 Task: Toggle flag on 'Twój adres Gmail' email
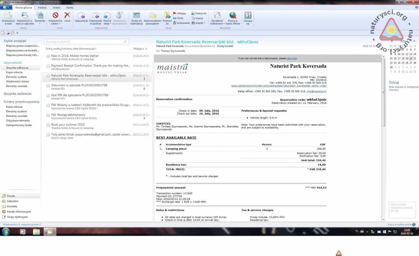pyautogui.click(x=148, y=135)
